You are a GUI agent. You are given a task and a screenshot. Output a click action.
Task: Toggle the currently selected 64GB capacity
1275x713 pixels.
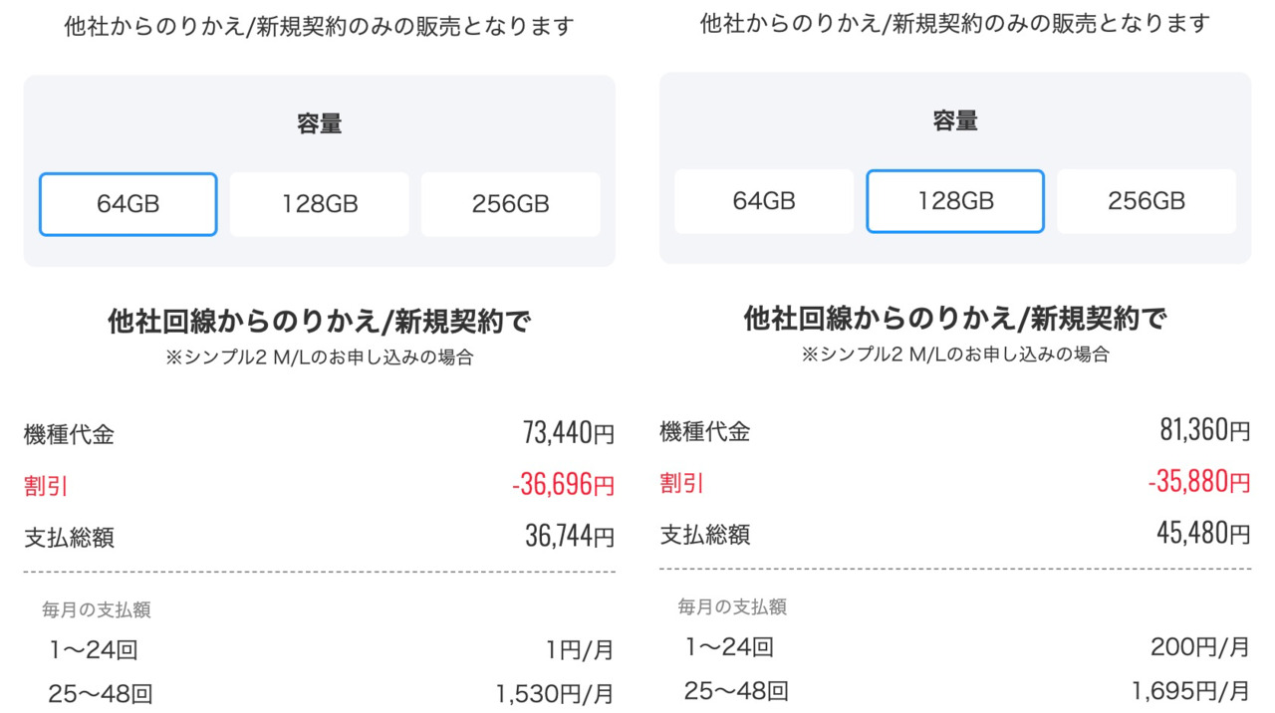tap(127, 203)
